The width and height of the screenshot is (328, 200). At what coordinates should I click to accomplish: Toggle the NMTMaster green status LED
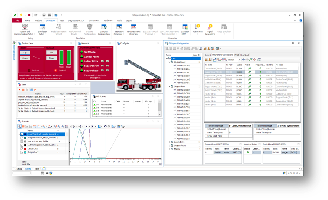[81, 52]
